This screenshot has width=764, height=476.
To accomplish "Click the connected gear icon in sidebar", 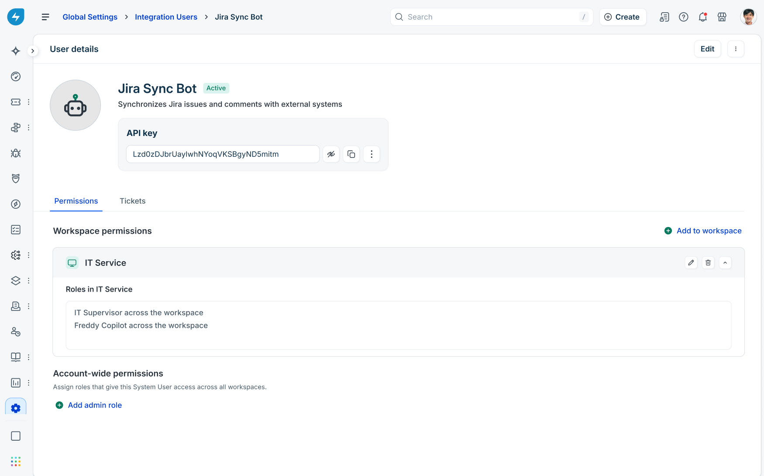I will tap(16, 255).
